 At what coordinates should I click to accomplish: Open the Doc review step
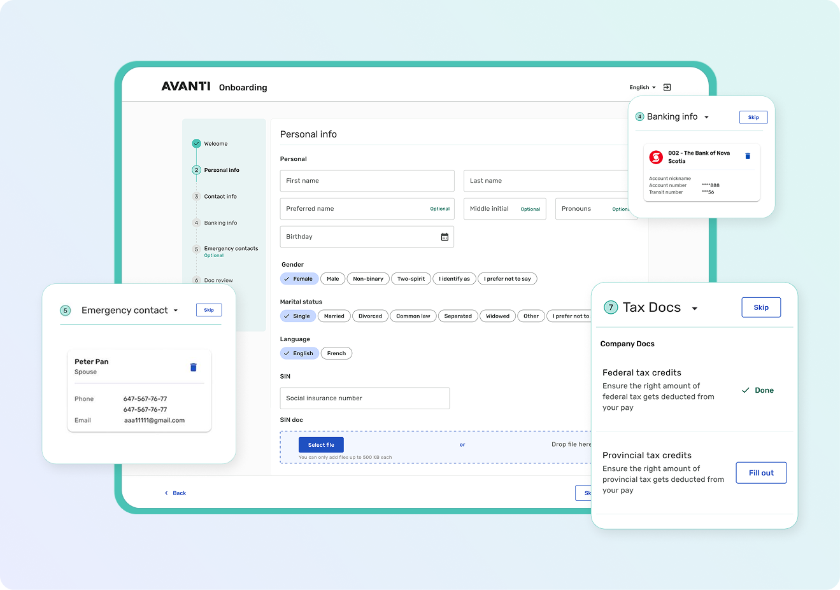tap(217, 280)
